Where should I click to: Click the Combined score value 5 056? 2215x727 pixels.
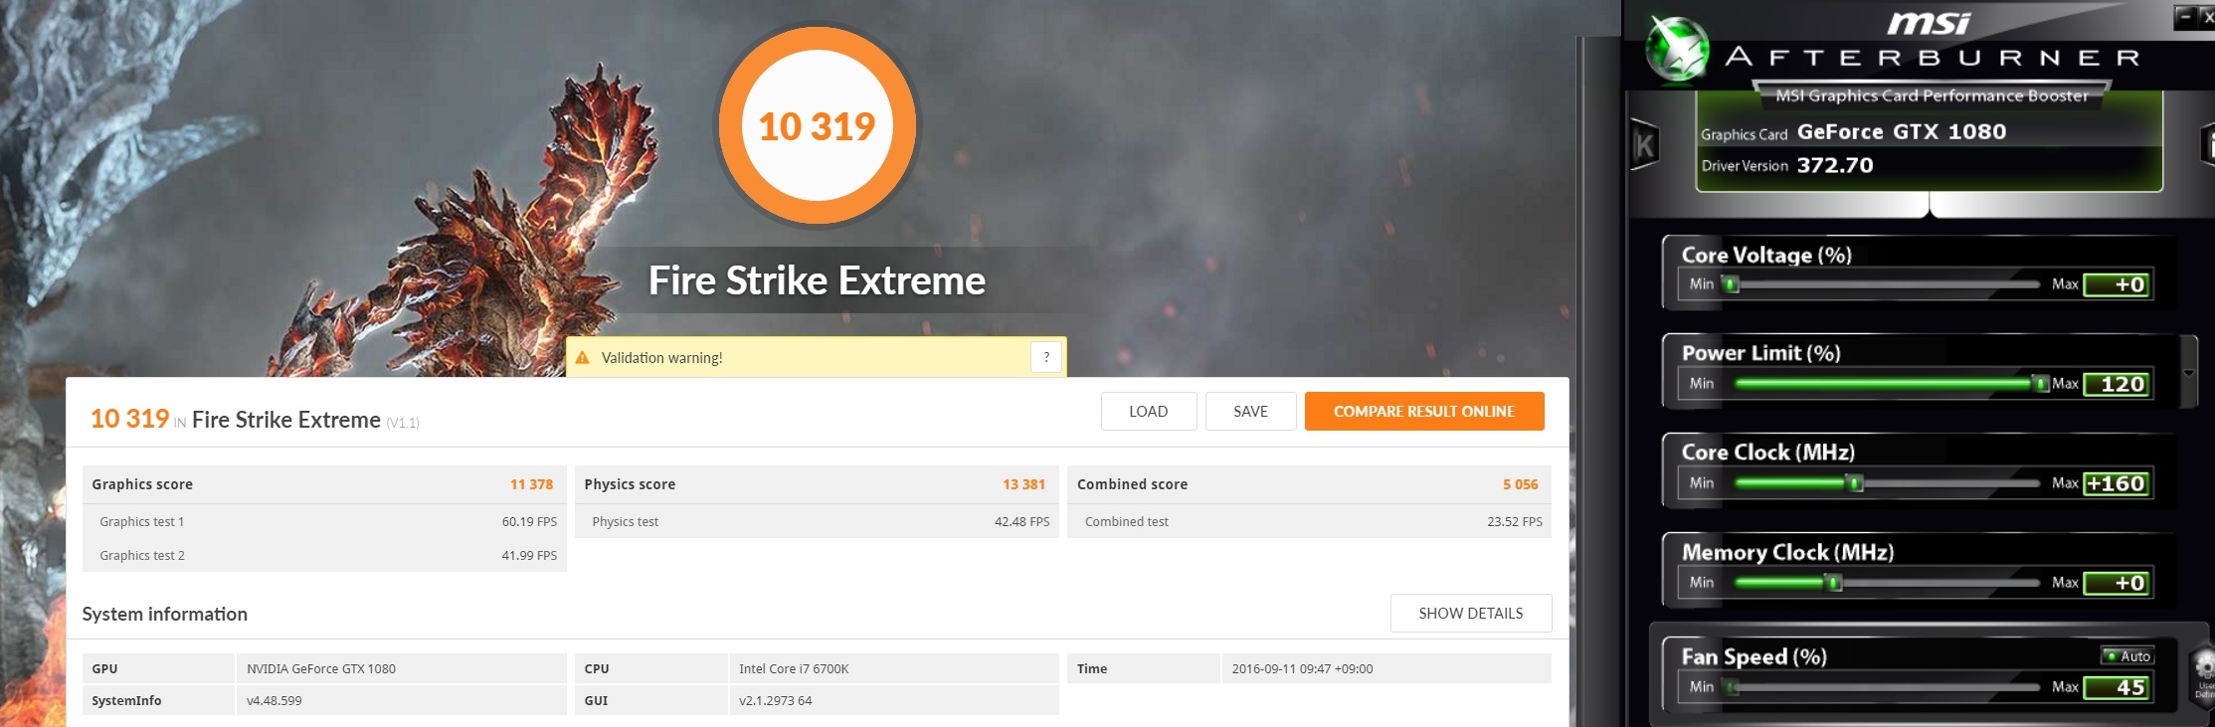pos(1520,484)
